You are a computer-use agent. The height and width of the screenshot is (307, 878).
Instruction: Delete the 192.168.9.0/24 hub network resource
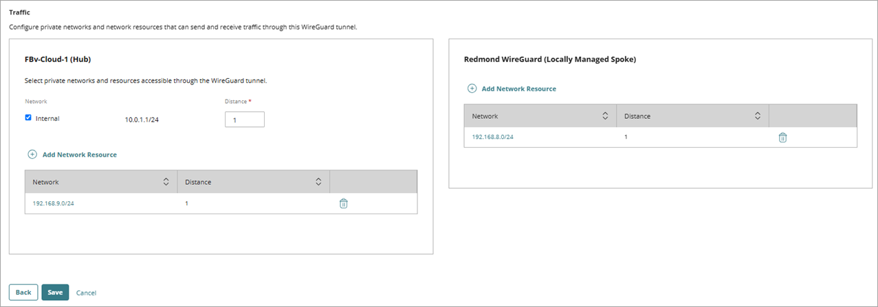tap(344, 203)
